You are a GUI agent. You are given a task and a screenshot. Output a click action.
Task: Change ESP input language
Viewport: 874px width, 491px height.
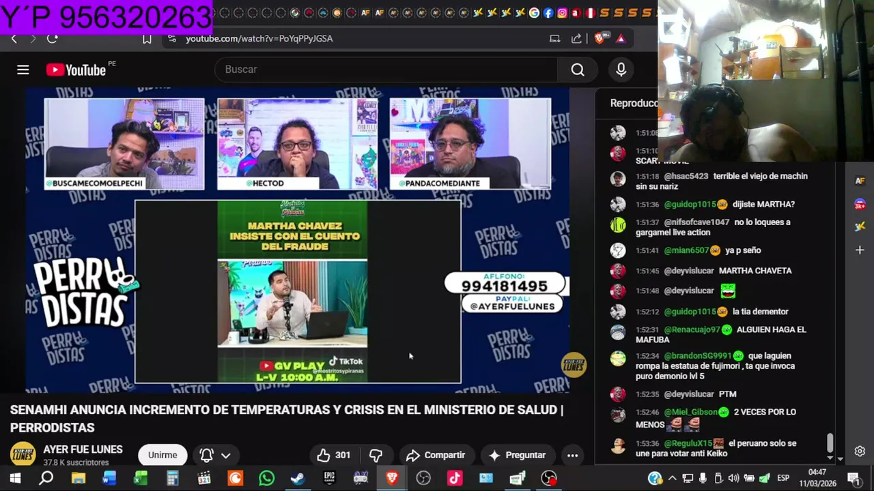click(783, 478)
